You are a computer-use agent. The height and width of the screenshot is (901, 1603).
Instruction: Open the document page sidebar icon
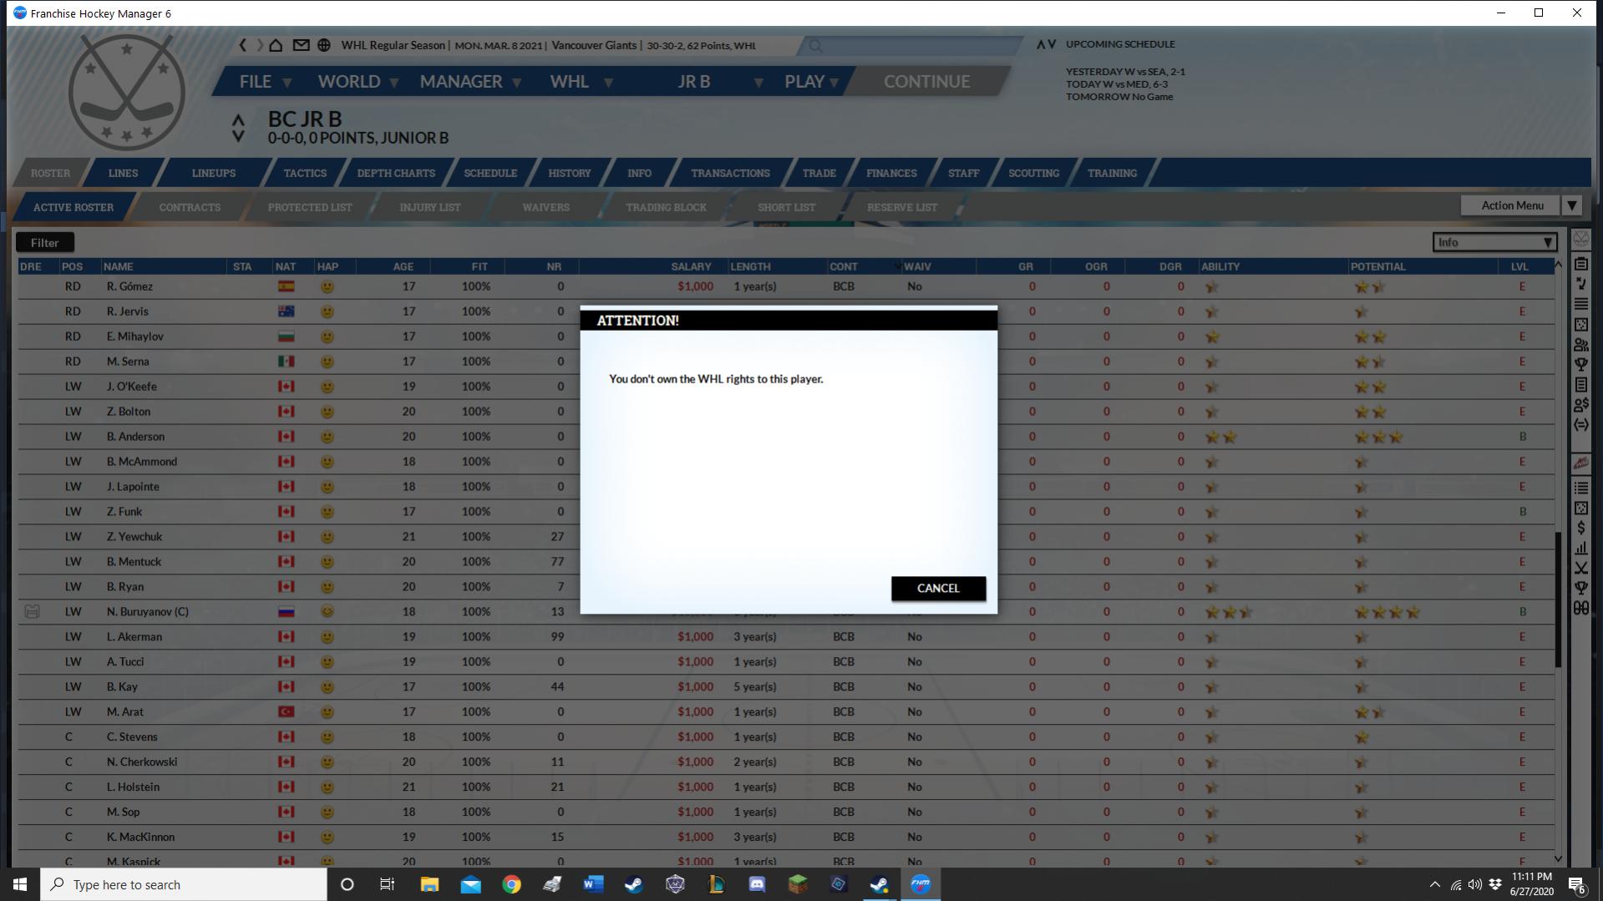(1581, 385)
